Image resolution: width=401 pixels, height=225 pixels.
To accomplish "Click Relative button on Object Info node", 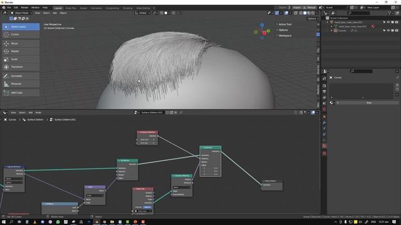I will [147, 207].
